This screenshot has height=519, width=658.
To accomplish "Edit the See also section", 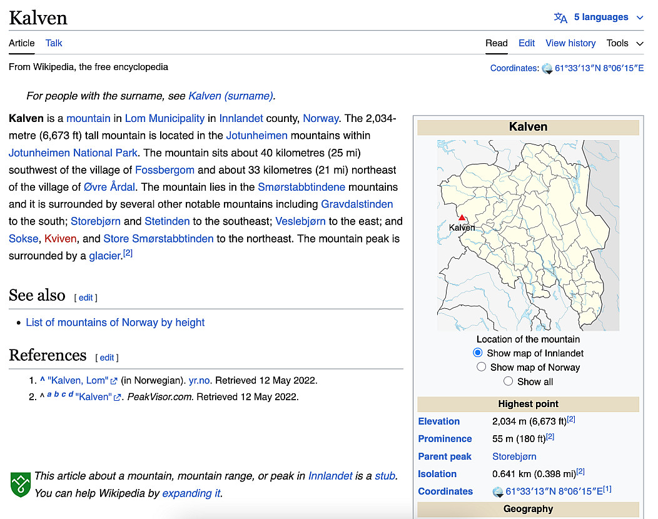I will [x=86, y=298].
